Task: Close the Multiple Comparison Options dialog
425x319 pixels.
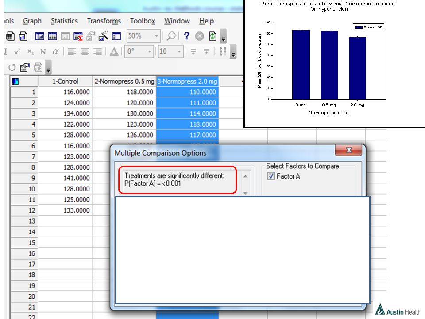Action: pos(348,150)
